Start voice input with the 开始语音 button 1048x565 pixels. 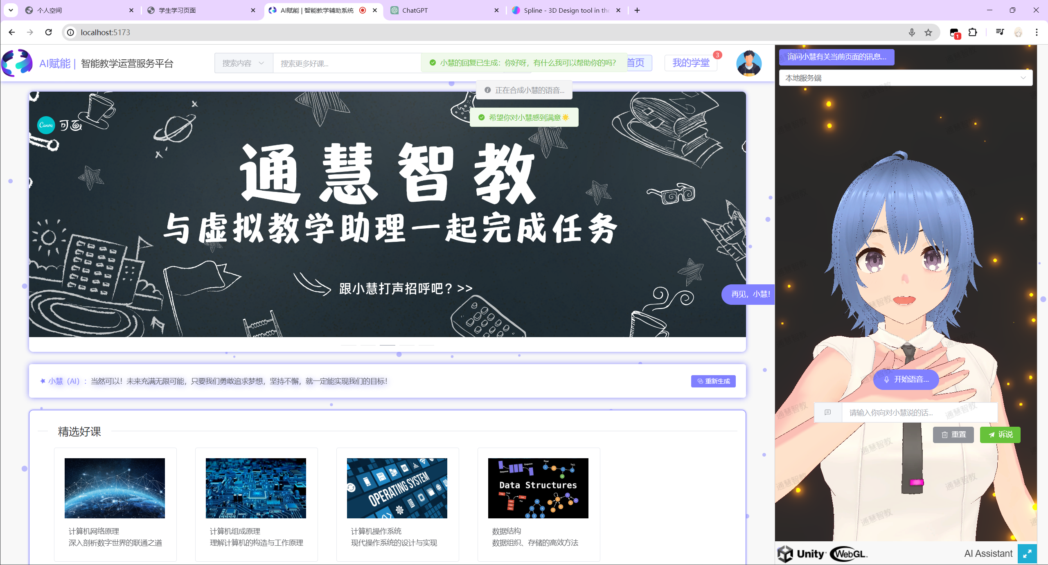906,379
